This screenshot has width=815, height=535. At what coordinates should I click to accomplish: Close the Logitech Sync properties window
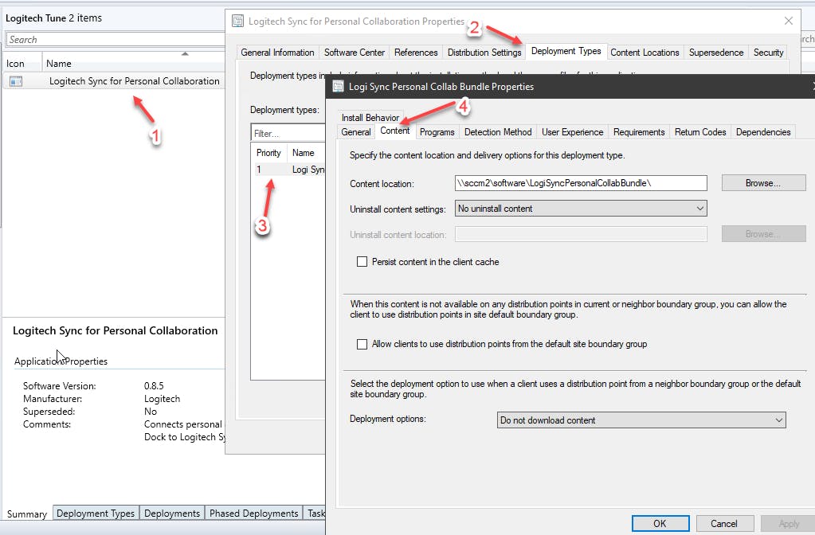pyautogui.click(x=789, y=21)
